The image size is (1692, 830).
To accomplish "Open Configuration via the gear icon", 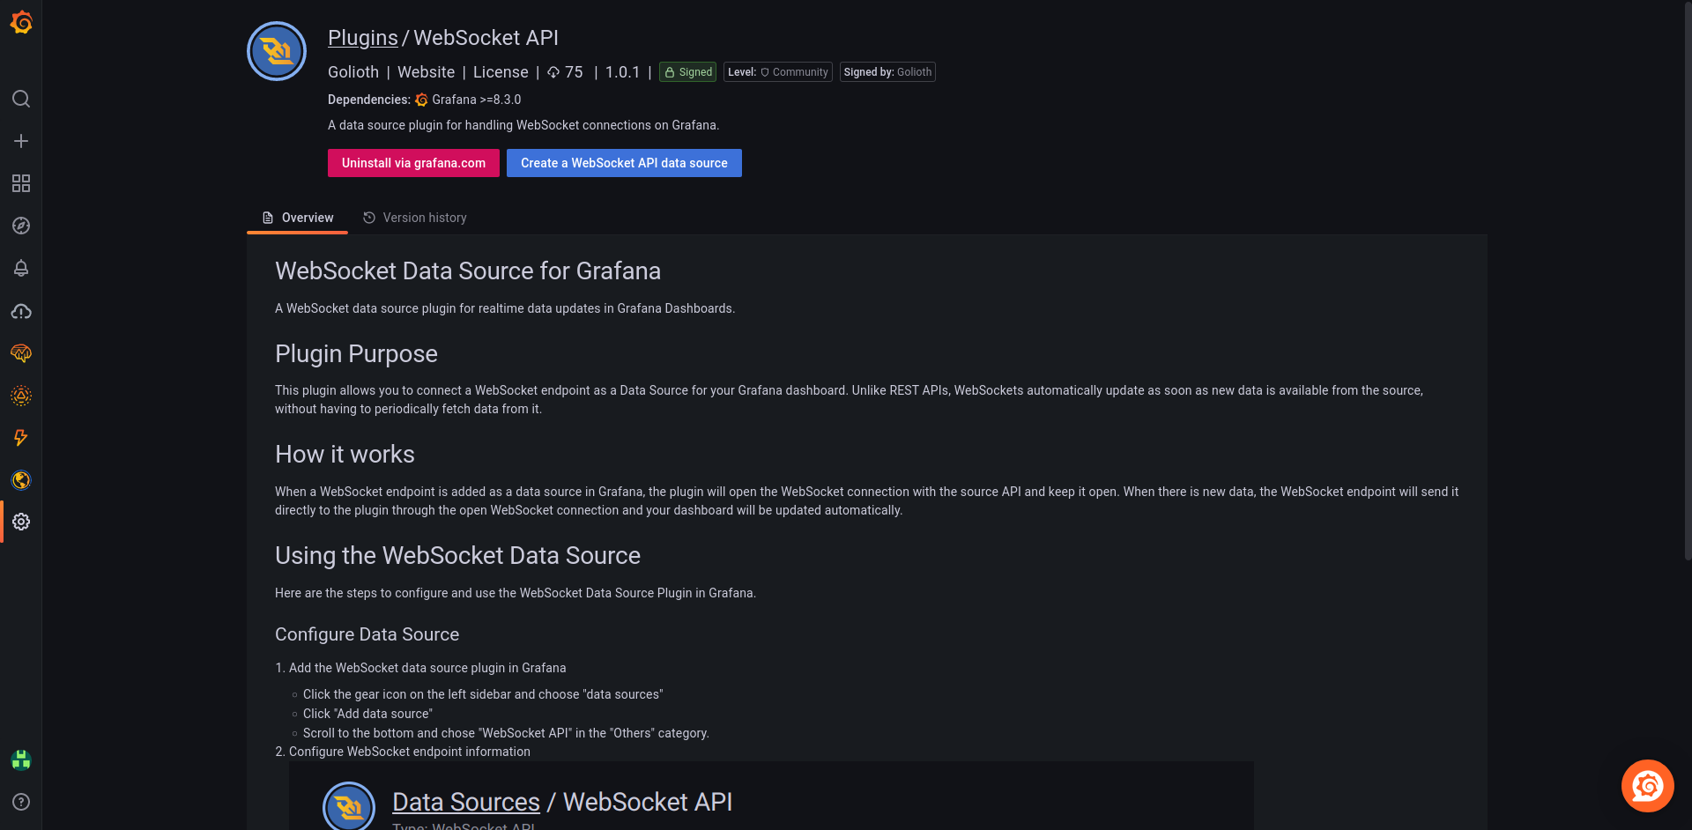I will click(21, 522).
